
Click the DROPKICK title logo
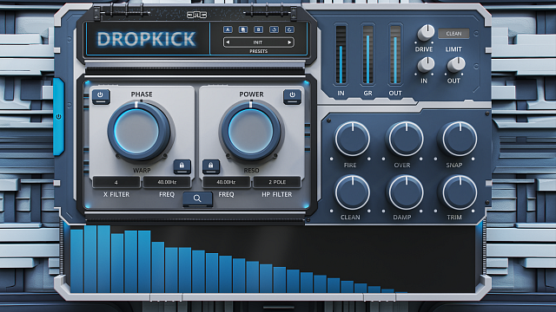[x=147, y=39]
